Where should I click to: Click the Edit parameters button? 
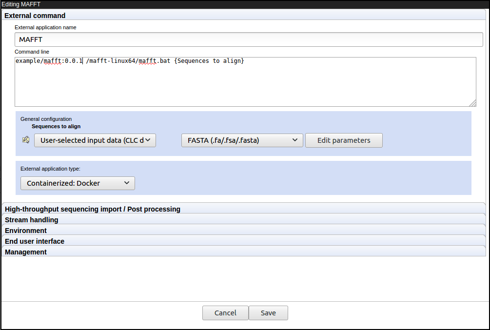344,140
